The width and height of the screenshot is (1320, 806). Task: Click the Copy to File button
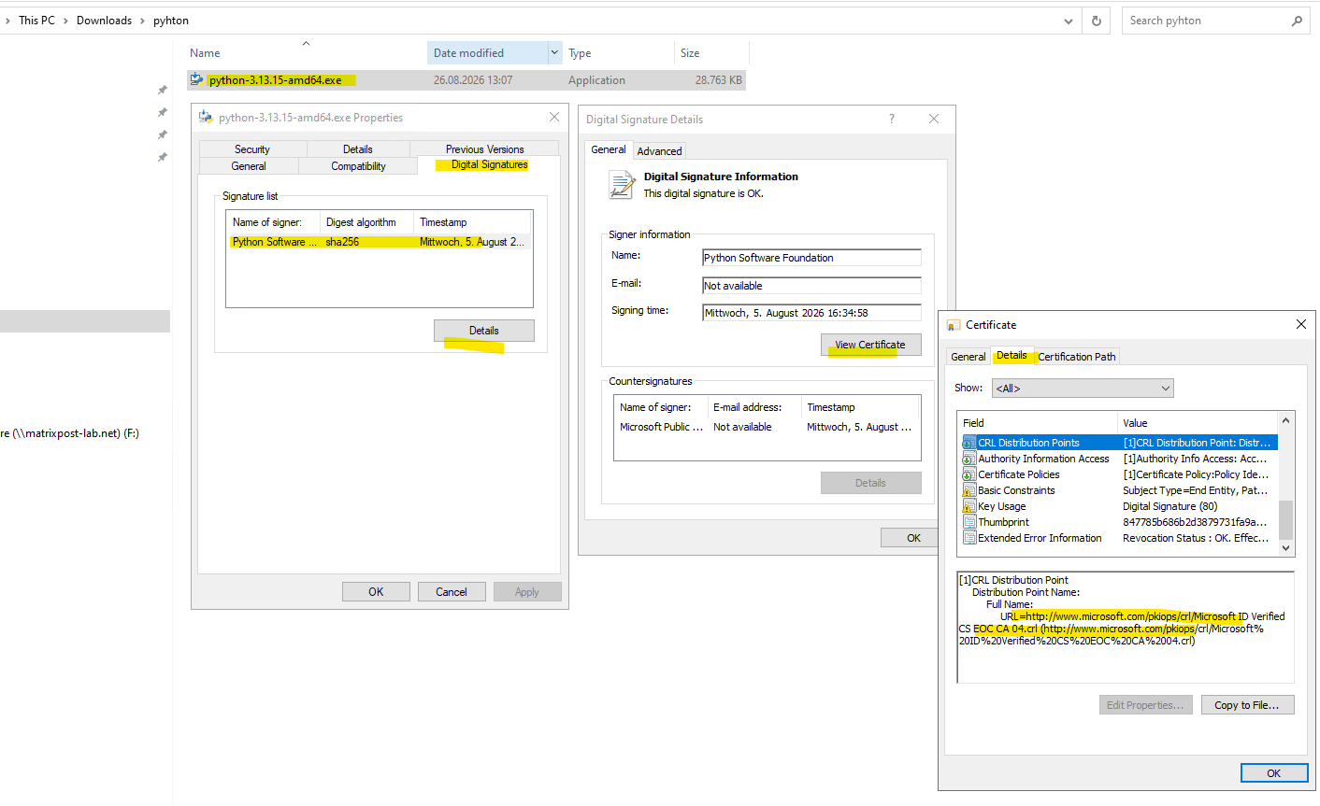tap(1247, 705)
